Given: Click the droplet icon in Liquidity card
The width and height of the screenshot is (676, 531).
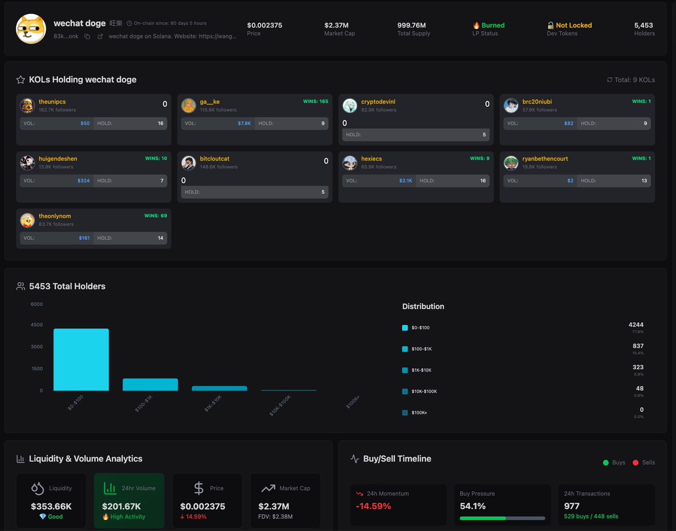Looking at the screenshot, I should coord(37,488).
